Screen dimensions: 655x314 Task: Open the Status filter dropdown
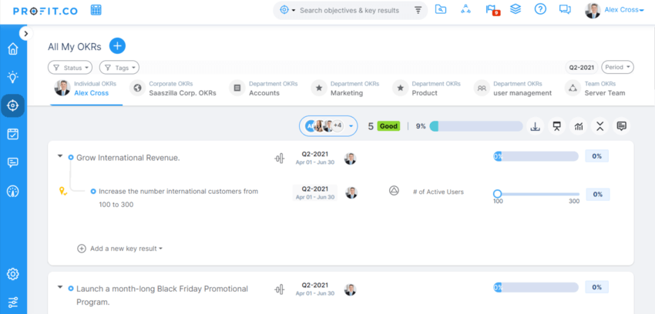tap(70, 68)
